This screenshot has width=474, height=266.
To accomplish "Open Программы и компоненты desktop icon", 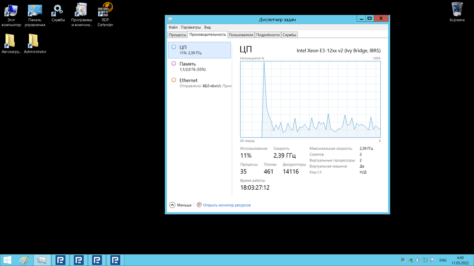I will point(82,15).
